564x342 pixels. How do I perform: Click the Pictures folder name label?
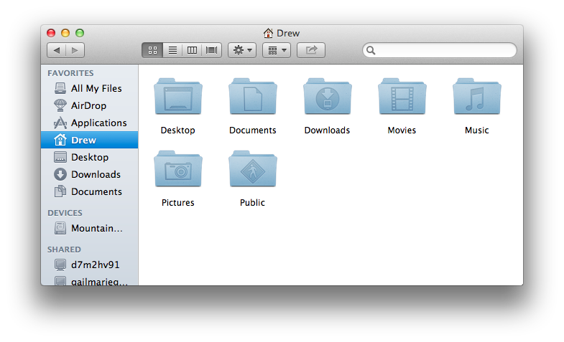pos(178,203)
